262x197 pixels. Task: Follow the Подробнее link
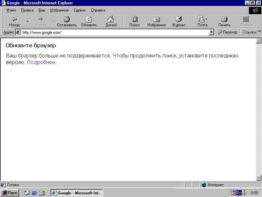(42, 62)
